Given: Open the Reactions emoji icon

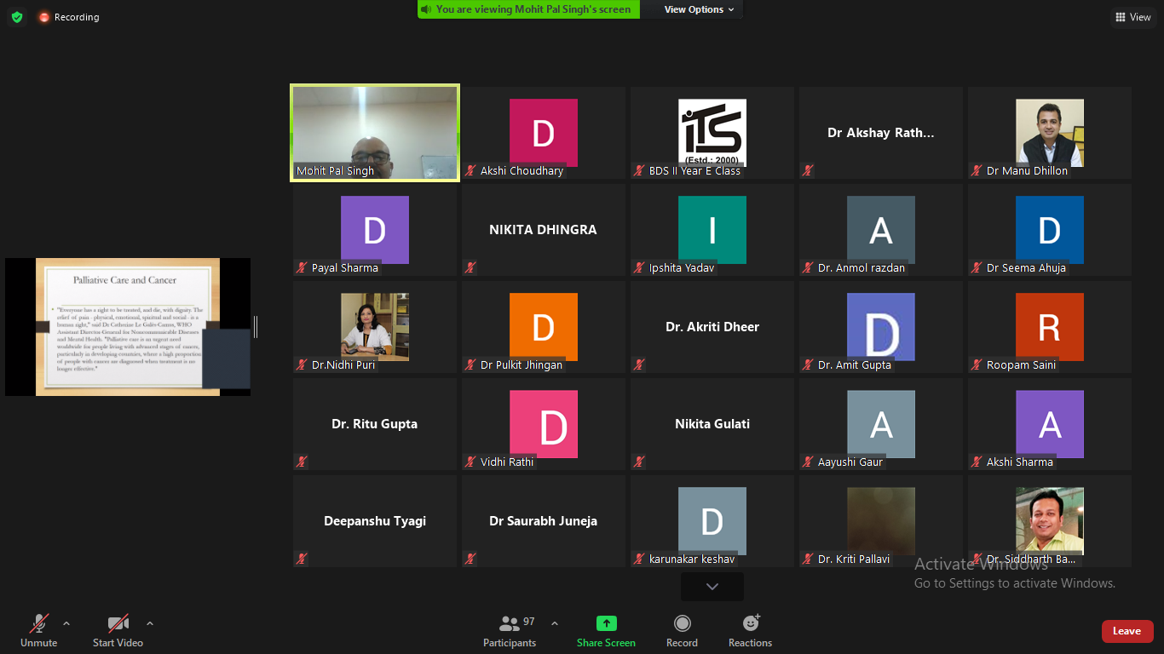Looking at the screenshot, I should click(750, 624).
